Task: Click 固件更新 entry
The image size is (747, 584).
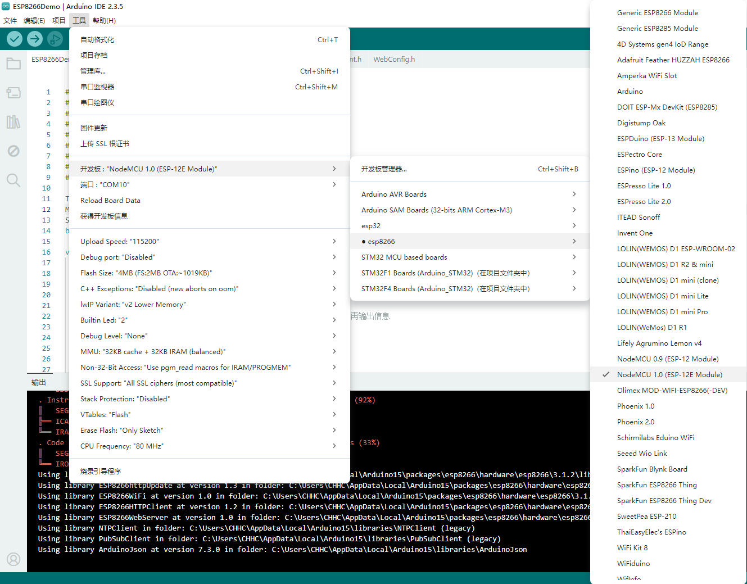Action: 209,128
